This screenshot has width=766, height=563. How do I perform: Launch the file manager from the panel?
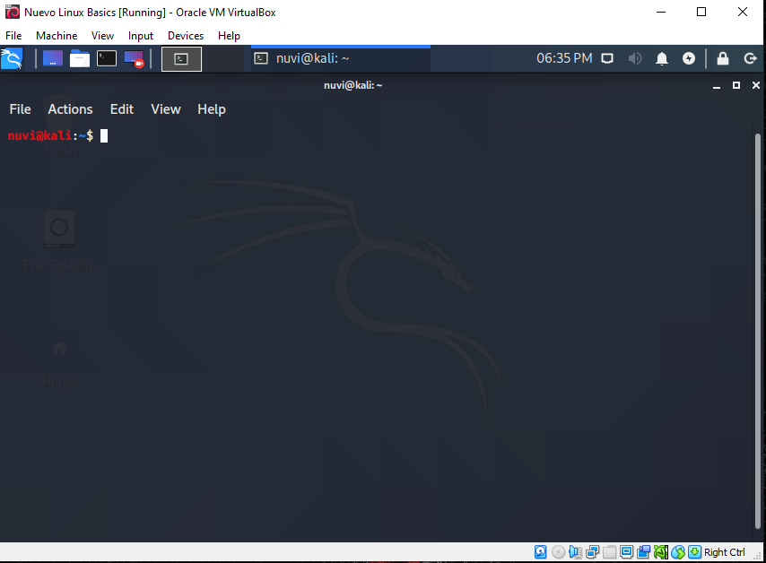pos(79,58)
